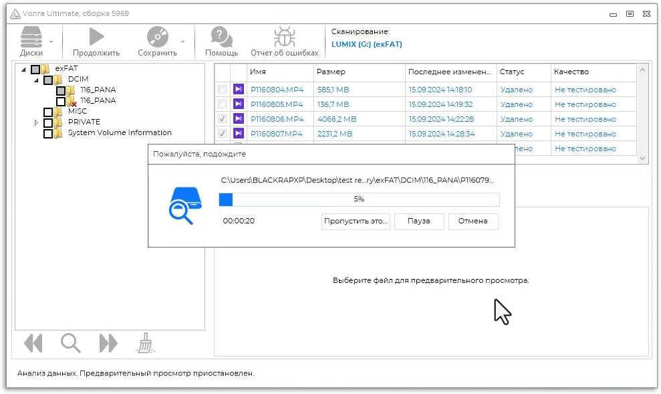Screen dimensions: 661x394
Task: Click scroll down arrow of file list
Action: click(x=642, y=159)
